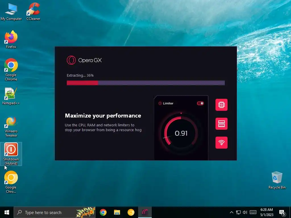Click the Opera GX installer taskbar icon
The image size is (291, 218).
coord(145,212)
